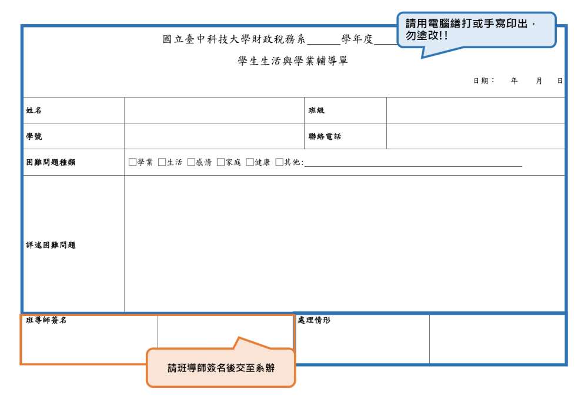
Task: Select the 其他 checkbox
Action: pos(279,162)
